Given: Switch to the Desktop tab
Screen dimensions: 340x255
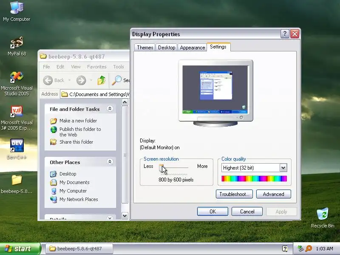Looking at the screenshot, I should tap(167, 48).
